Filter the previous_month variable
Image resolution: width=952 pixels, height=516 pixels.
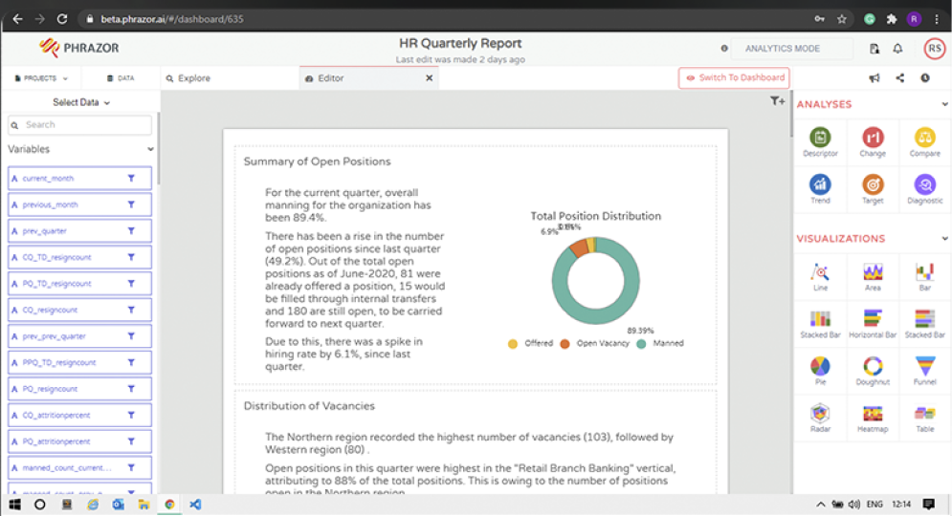pos(131,204)
